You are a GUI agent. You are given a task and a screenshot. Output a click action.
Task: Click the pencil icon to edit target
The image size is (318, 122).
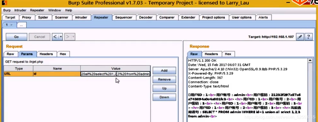tap(300, 37)
